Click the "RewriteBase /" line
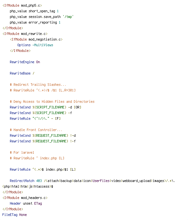Image resolution: width=188 pixels, height=220 pixels. [x=22, y=73]
